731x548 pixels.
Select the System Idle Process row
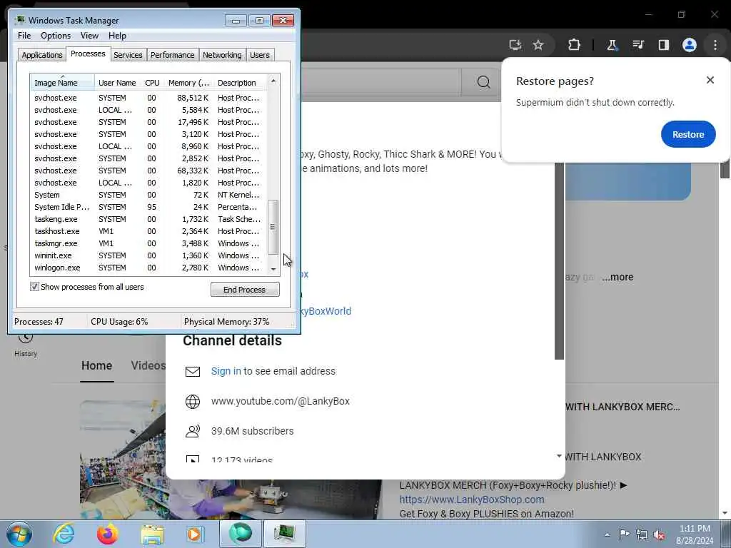point(148,207)
